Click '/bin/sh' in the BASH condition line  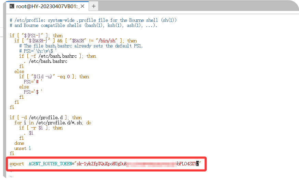(107, 41)
